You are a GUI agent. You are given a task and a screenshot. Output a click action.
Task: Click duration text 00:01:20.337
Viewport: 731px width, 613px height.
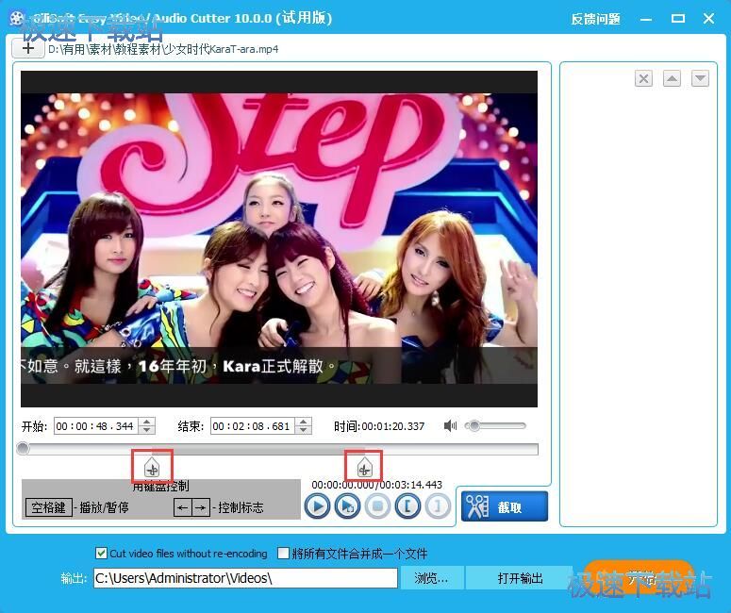coord(393,426)
